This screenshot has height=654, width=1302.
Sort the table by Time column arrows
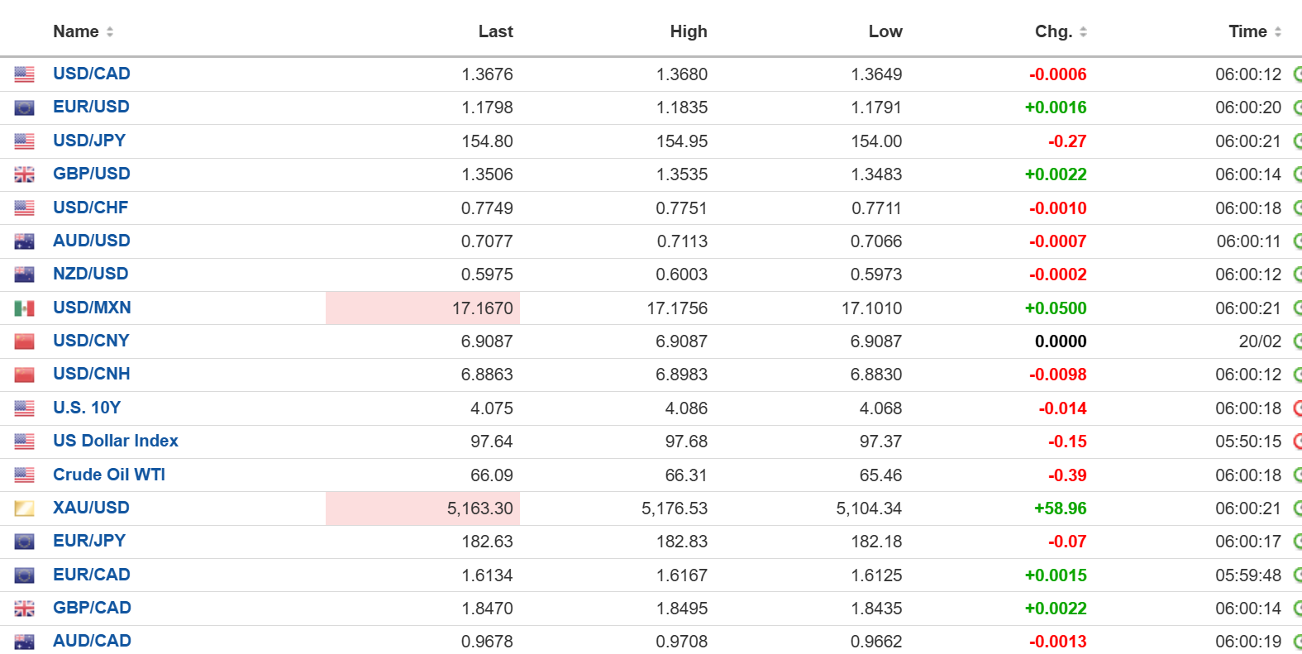[1278, 31]
